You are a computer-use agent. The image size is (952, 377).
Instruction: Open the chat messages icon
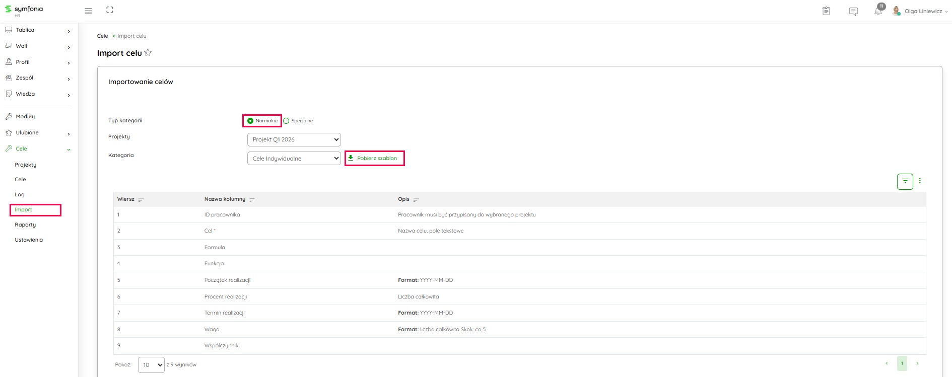853,11
